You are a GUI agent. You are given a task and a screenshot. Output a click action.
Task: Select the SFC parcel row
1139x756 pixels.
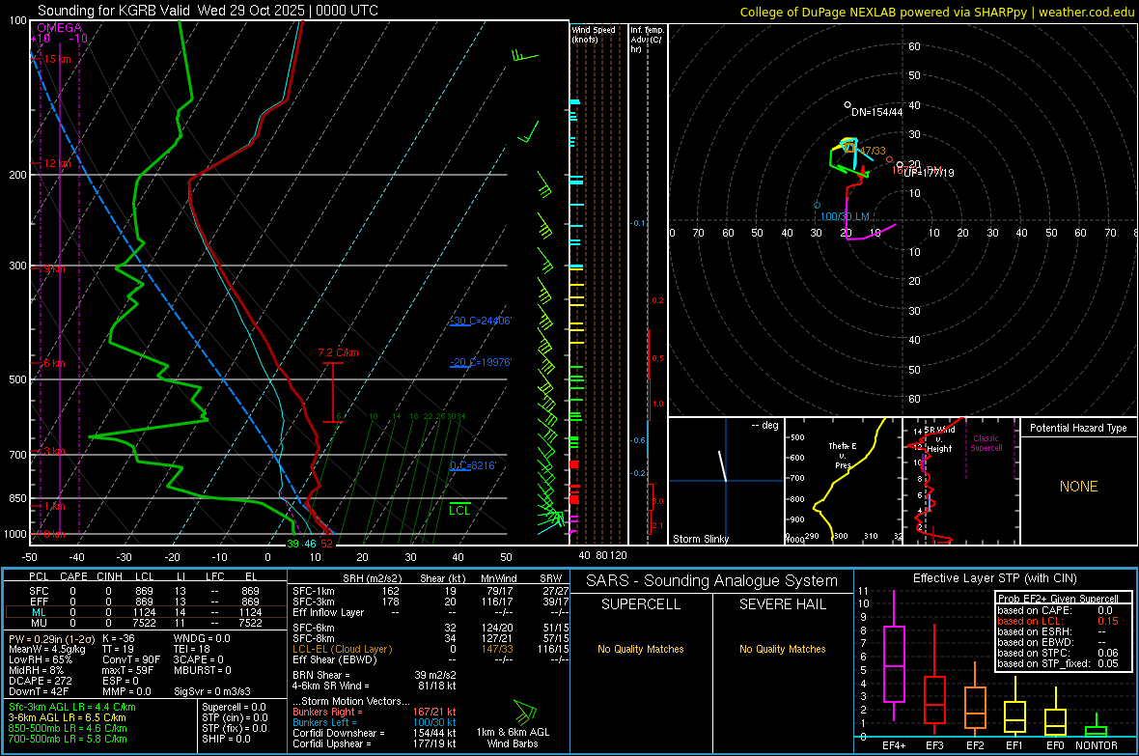click(146, 591)
